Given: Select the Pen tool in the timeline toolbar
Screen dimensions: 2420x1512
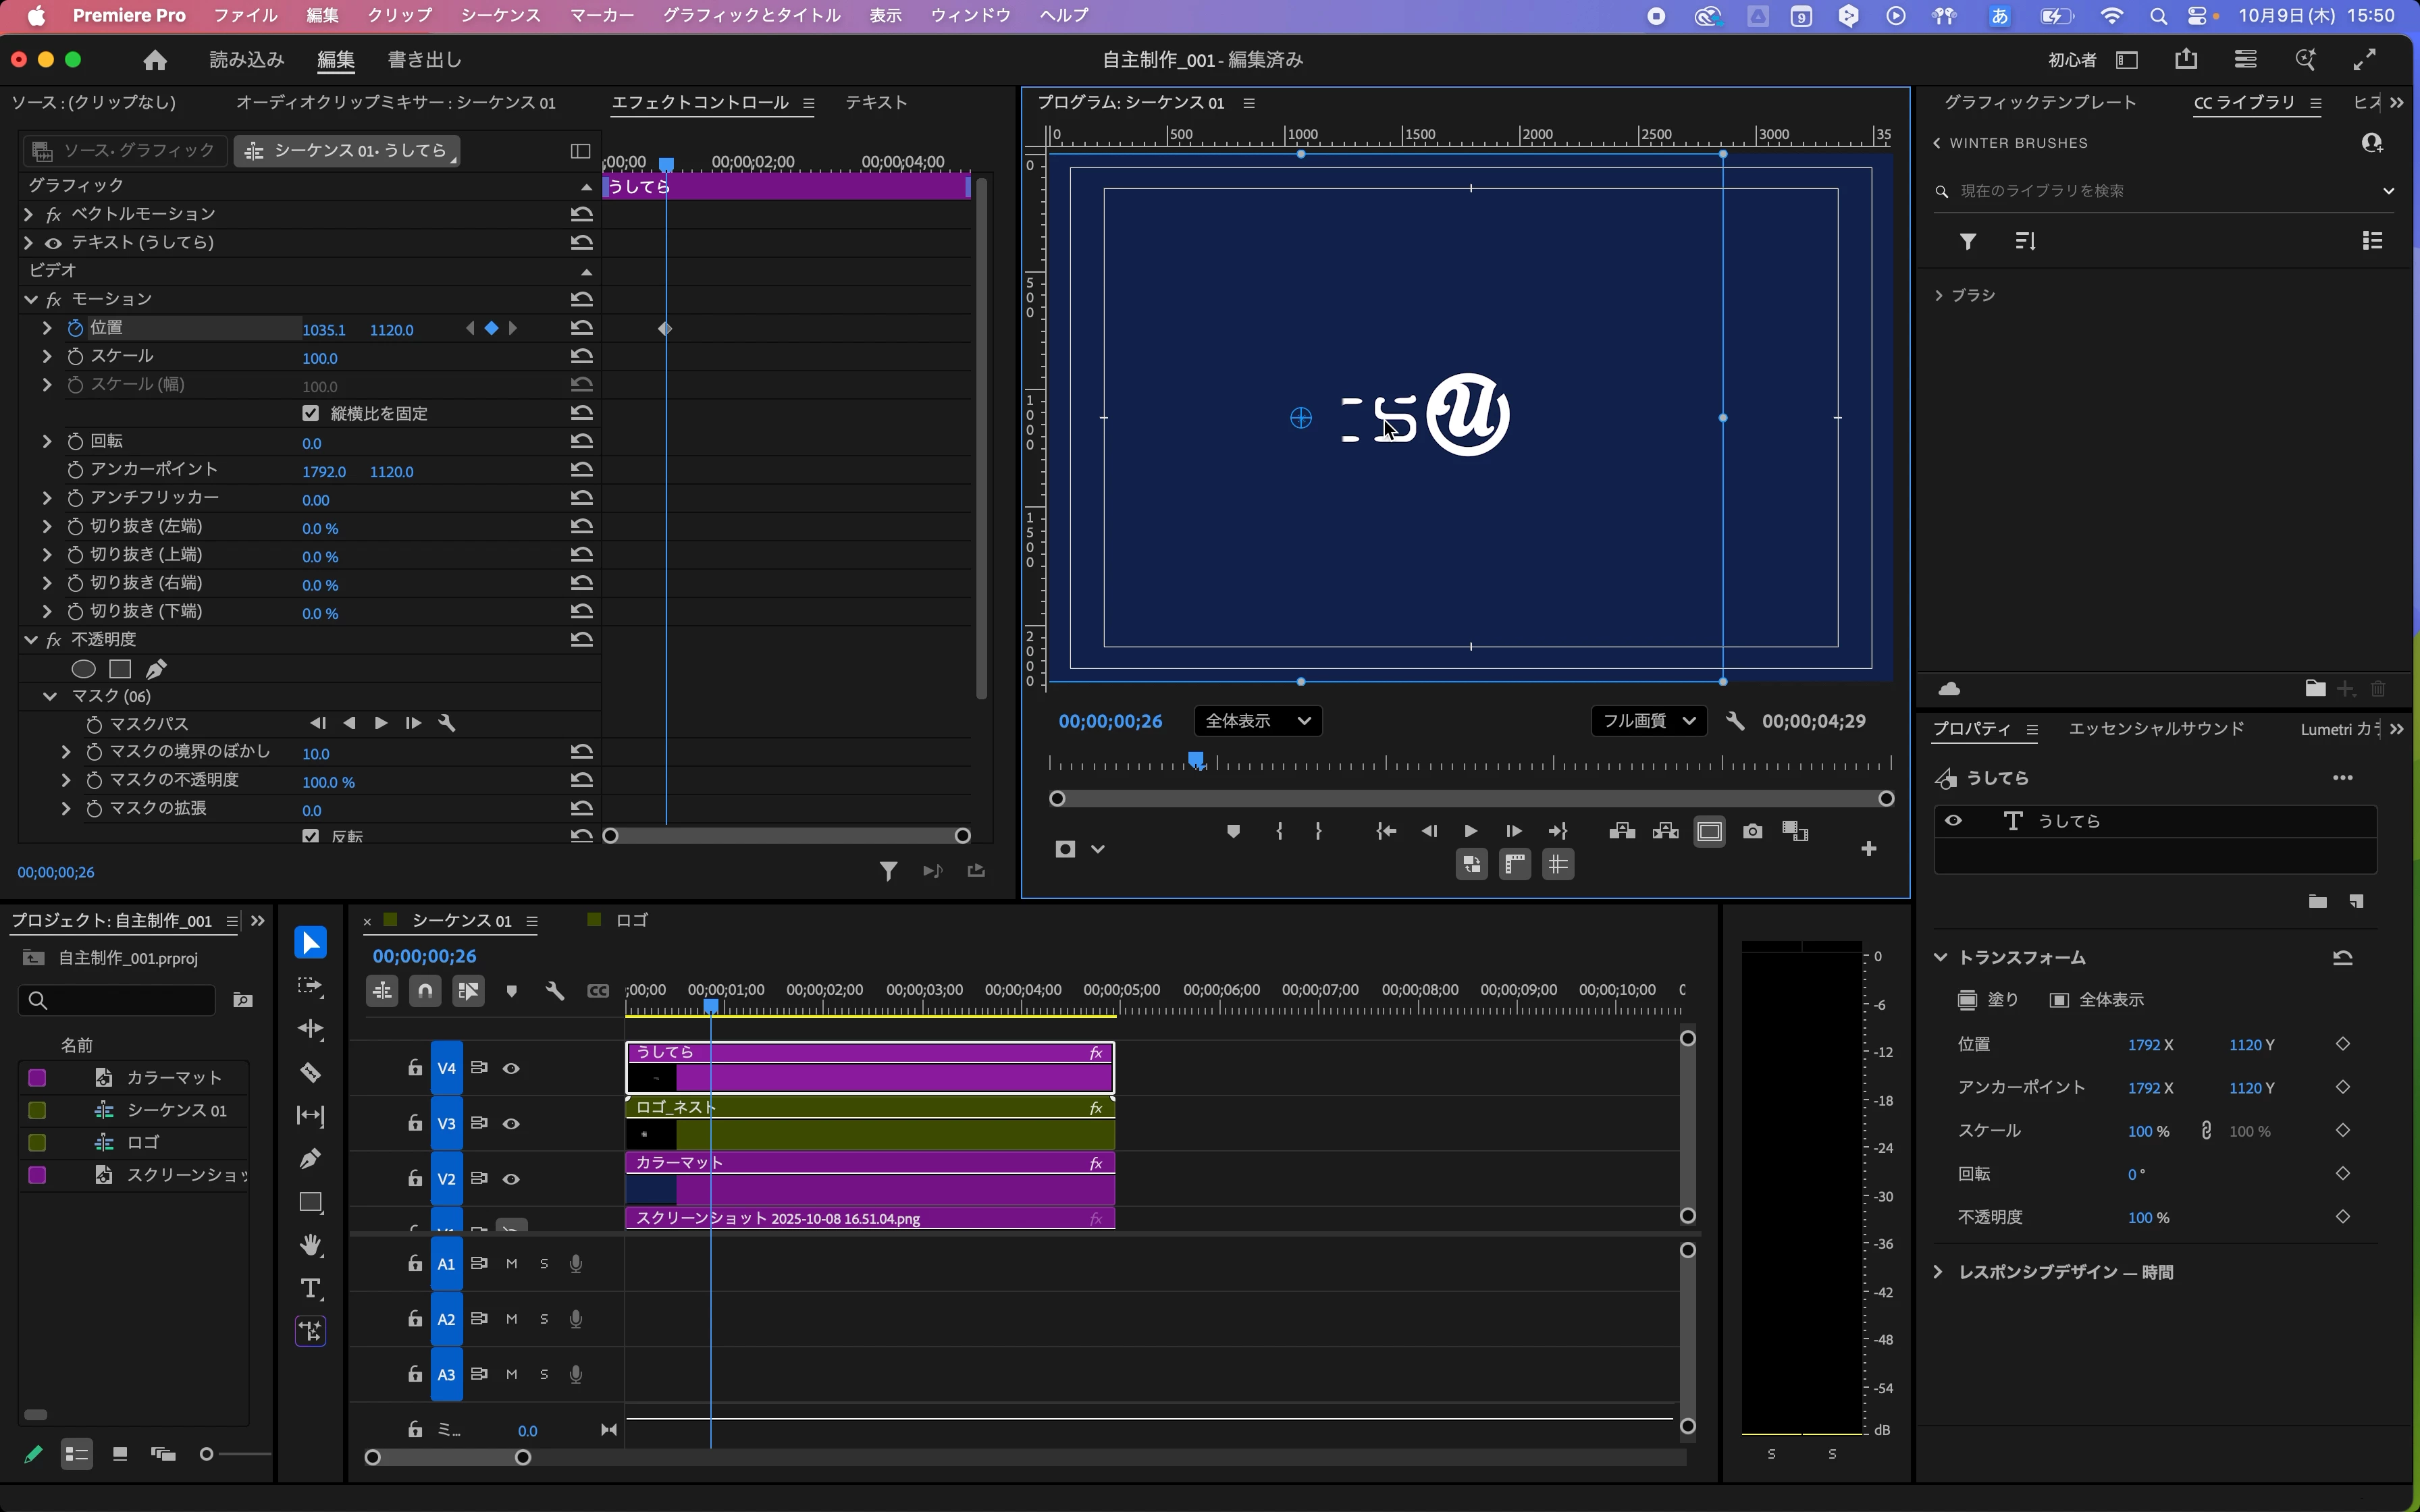Looking at the screenshot, I should [x=310, y=1159].
